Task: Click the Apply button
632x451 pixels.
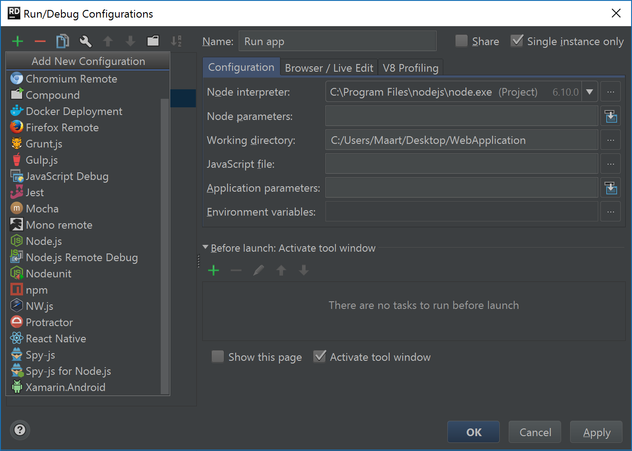Action: click(596, 432)
